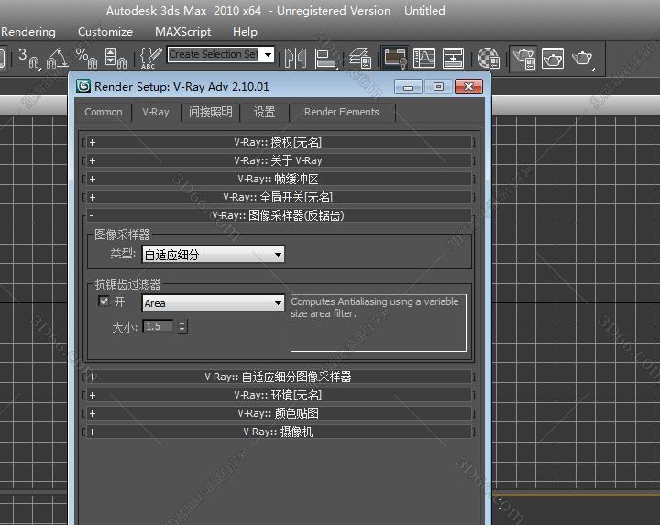Open the Material Editor icon
This screenshot has height=525, width=660.
[489, 58]
